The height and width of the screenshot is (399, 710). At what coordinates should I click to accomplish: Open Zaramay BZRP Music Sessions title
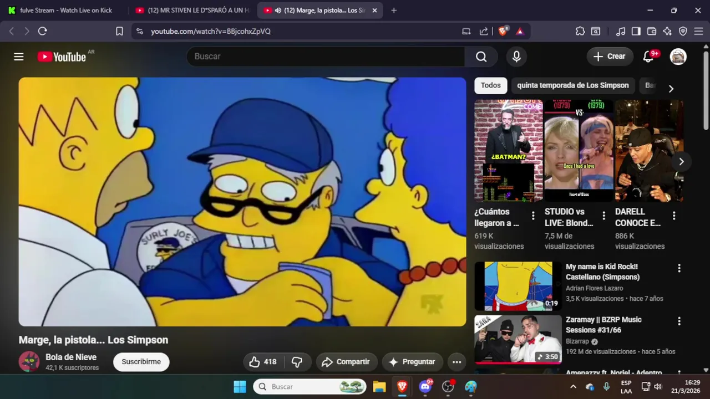coord(603,325)
